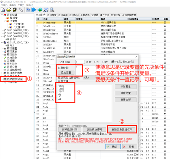170x159 pixels.
Task: Click the network icon beside NET(S7_1200_TCP)
Action: point(5,42)
